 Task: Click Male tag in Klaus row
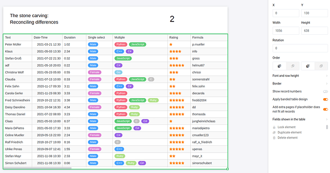[x=93, y=51]
